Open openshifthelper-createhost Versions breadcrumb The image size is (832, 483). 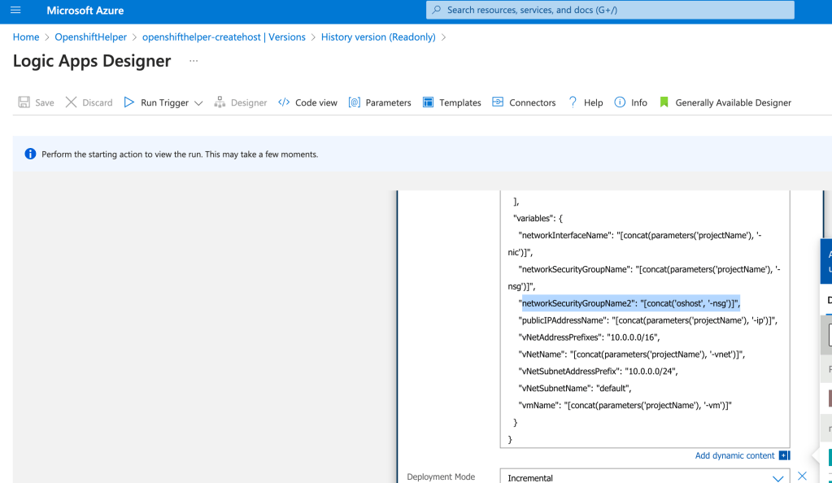point(224,37)
